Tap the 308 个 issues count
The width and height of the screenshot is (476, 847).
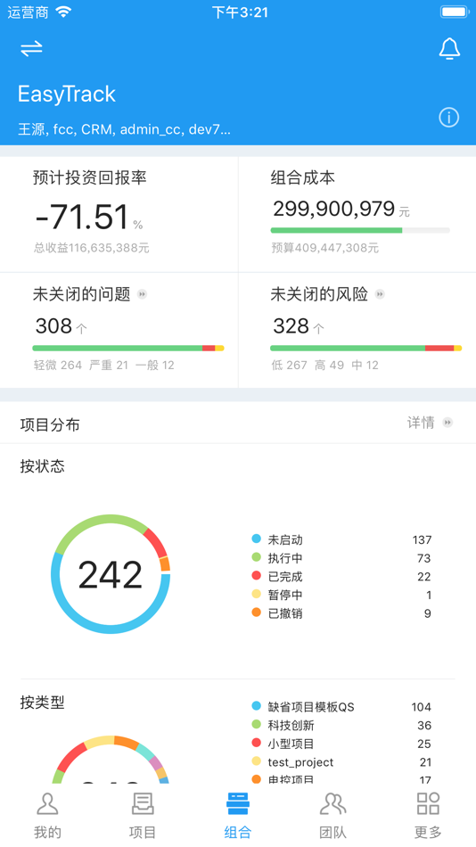pos(61,326)
